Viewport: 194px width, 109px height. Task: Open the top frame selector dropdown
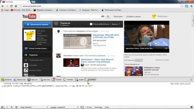[34, 107]
